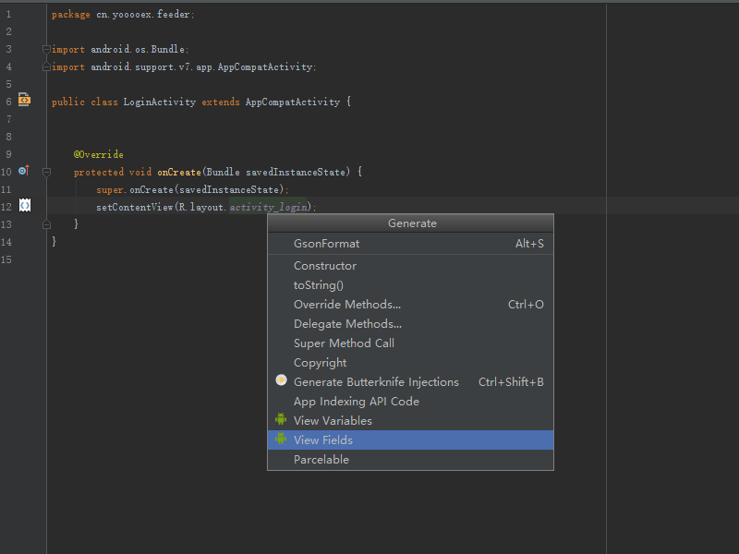Click the class gutter icon on line 6
739x554 pixels.
tap(25, 101)
